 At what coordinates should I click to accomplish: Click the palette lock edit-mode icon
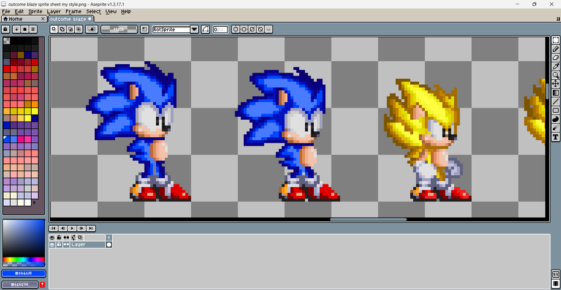6,29
